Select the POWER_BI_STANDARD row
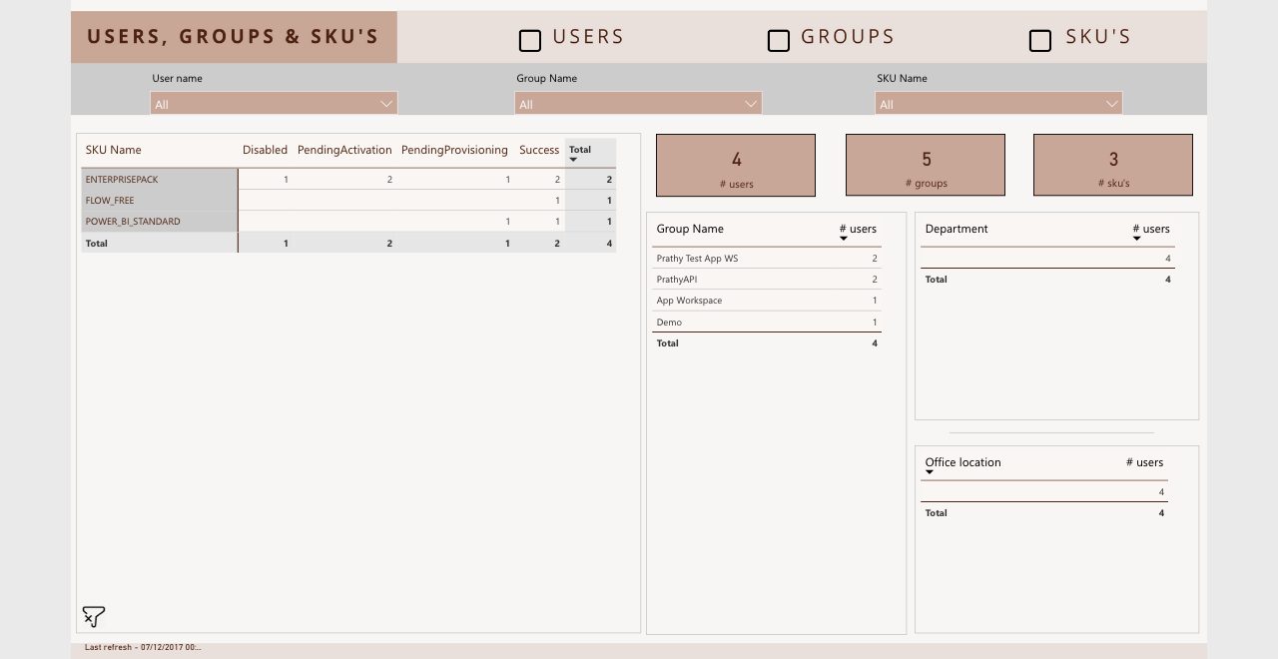 (348, 221)
